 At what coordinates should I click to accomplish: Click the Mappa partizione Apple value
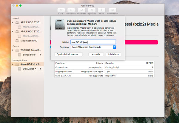[92, 72]
